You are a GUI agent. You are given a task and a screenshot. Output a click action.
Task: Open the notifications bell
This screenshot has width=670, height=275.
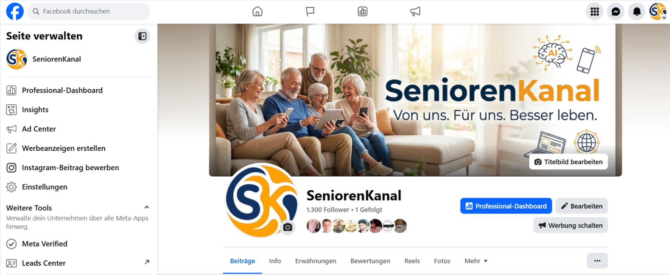point(637,12)
